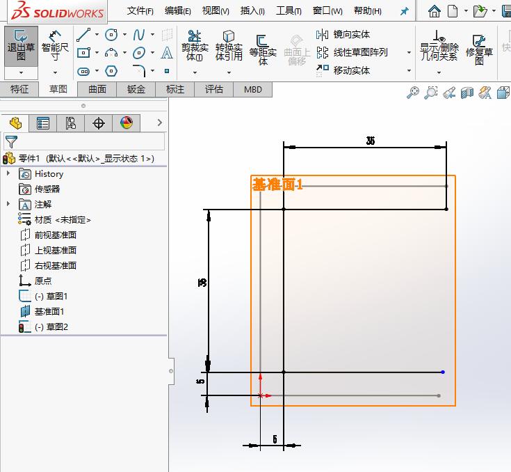Expand more manager tabs with chevron arrow
511x472 pixels.
pyautogui.click(x=159, y=123)
